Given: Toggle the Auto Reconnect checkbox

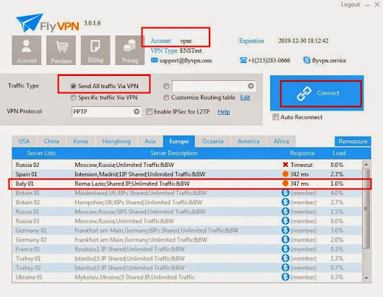Looking at the screenshot, I should pyautogui.click(x=275, y=117).
